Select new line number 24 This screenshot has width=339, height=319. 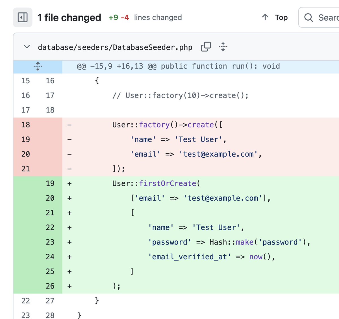pos(50,257)
